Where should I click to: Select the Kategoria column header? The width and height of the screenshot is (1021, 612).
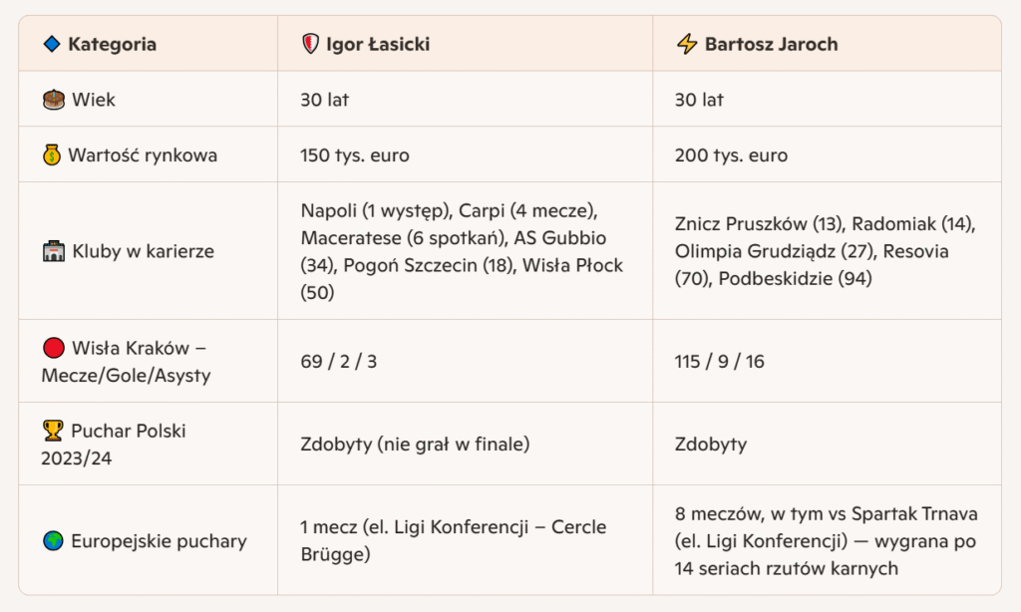(112, 44)
